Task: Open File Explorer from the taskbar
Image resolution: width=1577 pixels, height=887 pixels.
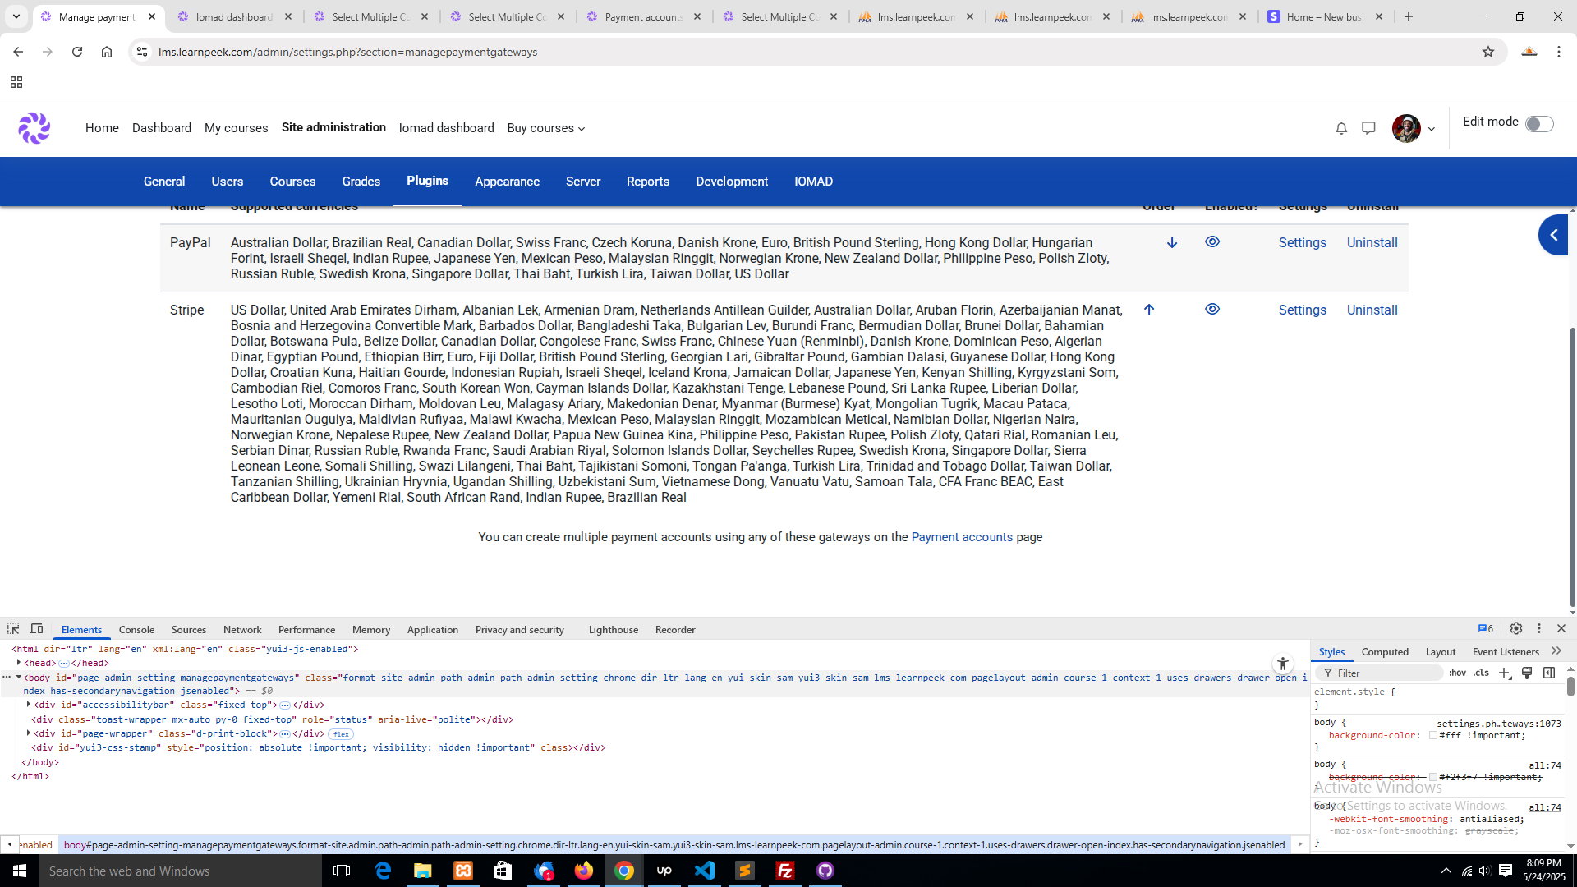Action: click(x=423, y=871)
